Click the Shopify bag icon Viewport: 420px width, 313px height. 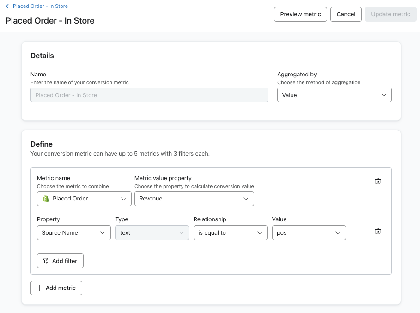coord(46,199)
